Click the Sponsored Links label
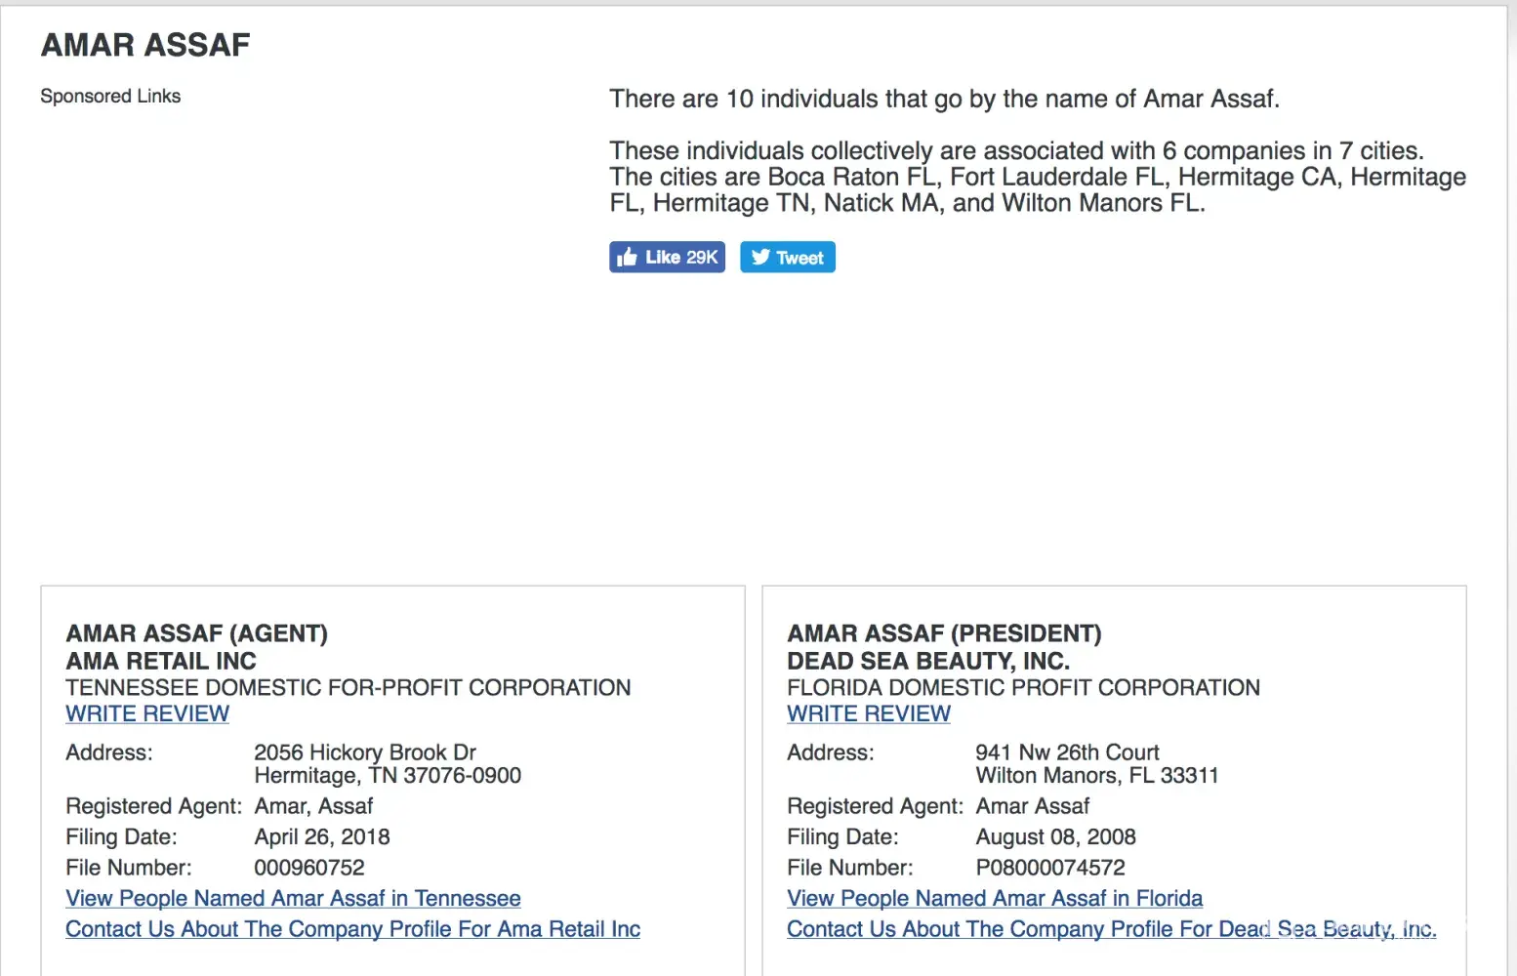Screen dimensions: 1517x976 click(x=110, y=97)
